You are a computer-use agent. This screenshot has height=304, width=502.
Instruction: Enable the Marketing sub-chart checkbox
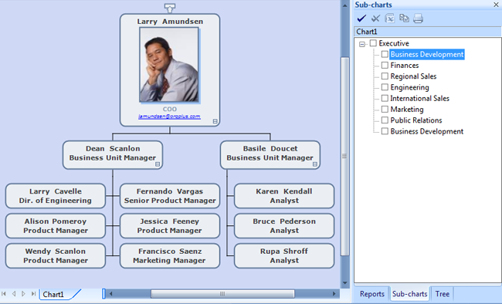pyautogui.click(x=385, y=109)
